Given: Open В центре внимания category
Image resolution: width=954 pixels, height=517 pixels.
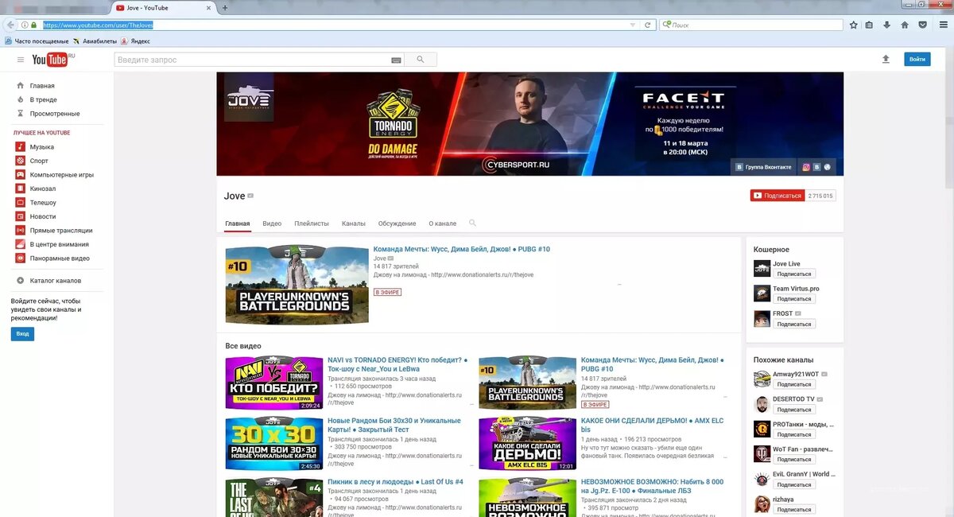Looking at the screenshot, I should click(59, 244).
